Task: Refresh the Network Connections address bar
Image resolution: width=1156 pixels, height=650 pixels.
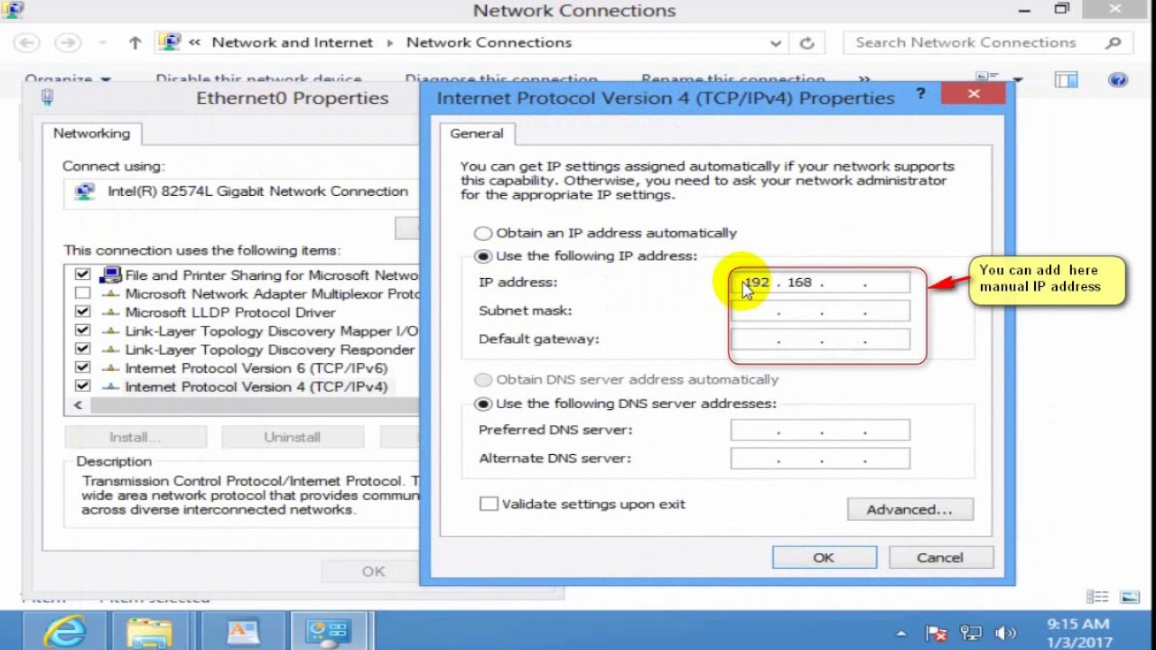Action: pyautogui.click(x=806, y=42)
